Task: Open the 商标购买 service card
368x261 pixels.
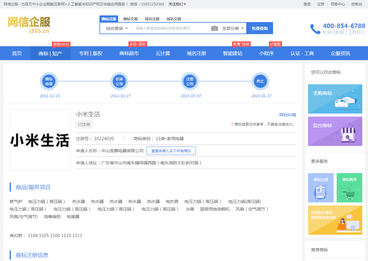Action: click(349, 188)
